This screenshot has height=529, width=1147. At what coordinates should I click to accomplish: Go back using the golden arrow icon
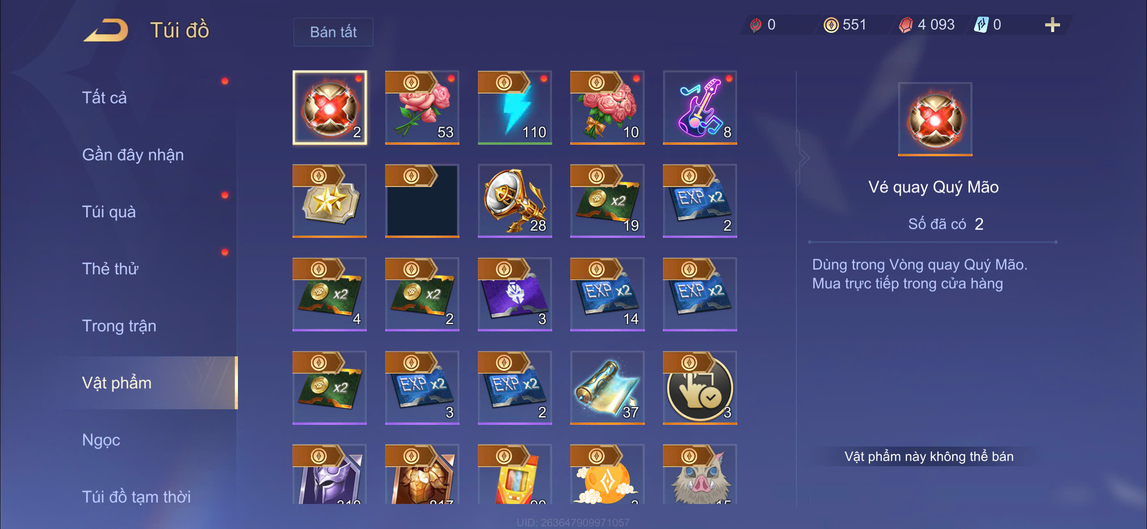(106, 30)
